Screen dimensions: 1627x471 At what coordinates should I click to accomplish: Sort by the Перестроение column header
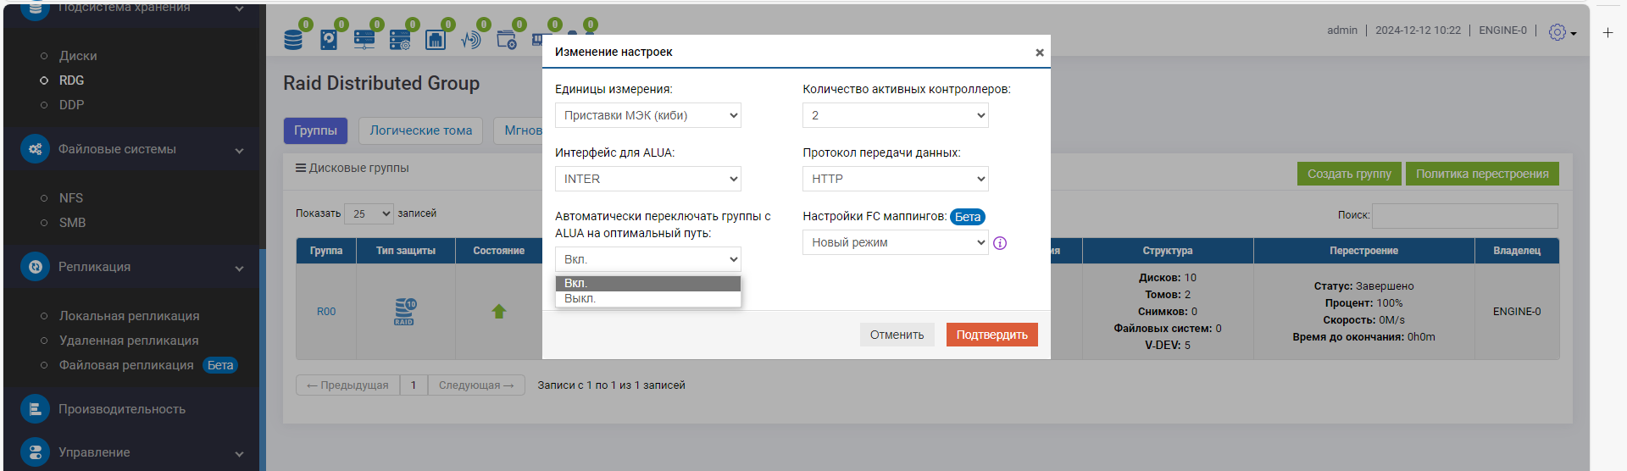1364,251
